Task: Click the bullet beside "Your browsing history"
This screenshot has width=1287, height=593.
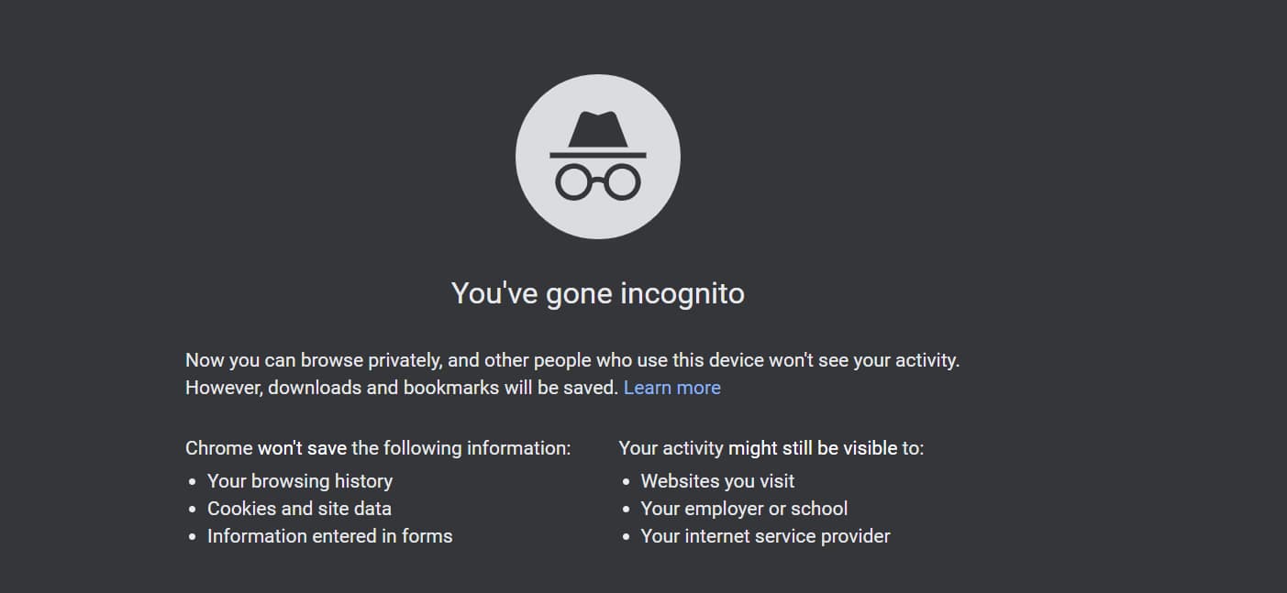Action: click(192, 480)
